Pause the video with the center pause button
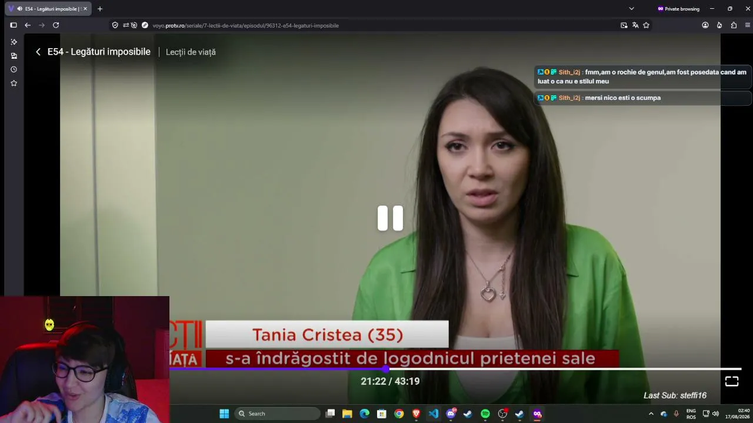The image size is (753, 423). (x=390, y=218)
